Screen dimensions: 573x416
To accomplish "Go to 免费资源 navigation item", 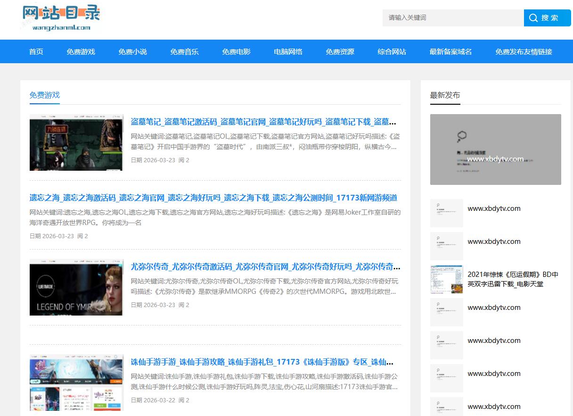I will (x=340, y=52).
